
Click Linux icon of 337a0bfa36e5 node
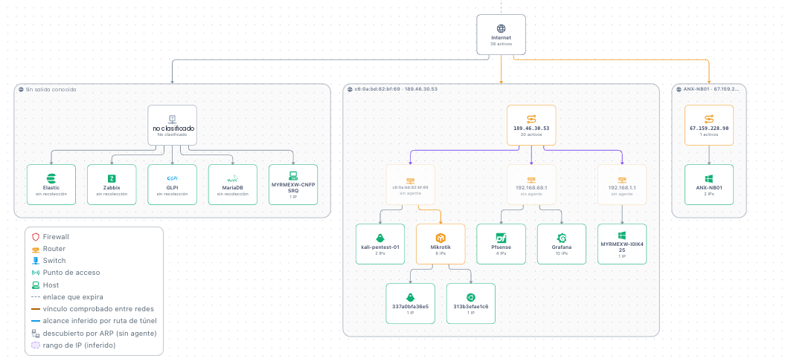point(410,297)
